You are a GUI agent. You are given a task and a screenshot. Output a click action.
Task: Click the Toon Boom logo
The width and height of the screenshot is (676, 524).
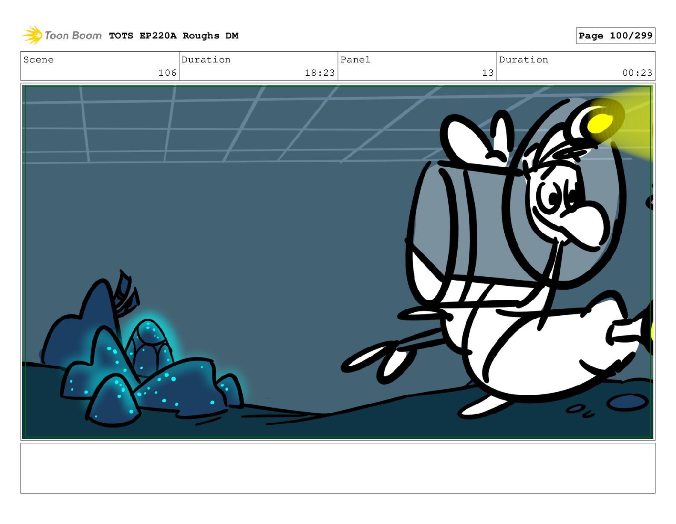[62, 36]
